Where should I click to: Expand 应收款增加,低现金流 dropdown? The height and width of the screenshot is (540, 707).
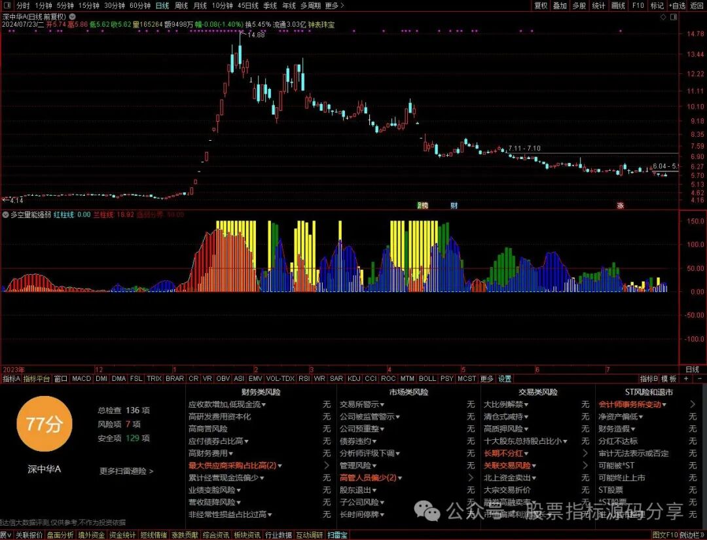pyautogui.click(x=227, y=405)
